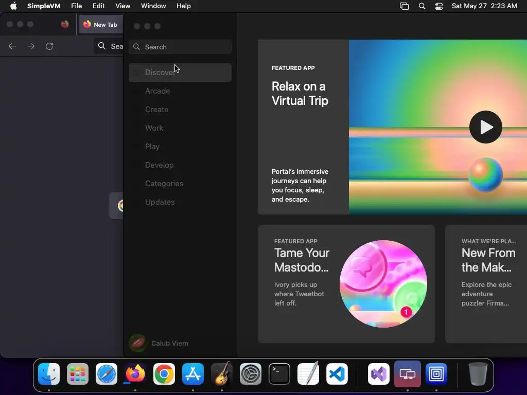
Task: Click the pinned Firefox tab icon
Action: [x=65, y=24]
